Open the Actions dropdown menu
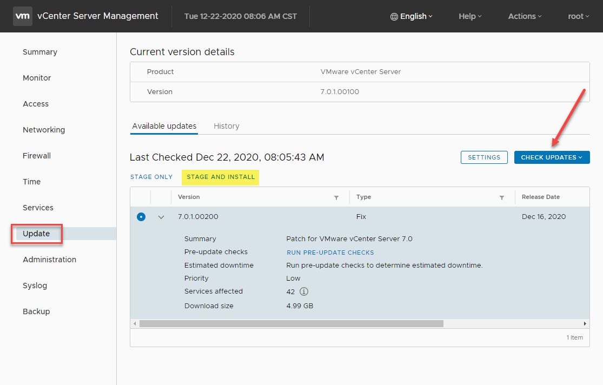This screenshot has height=385, width=603. 525,16
